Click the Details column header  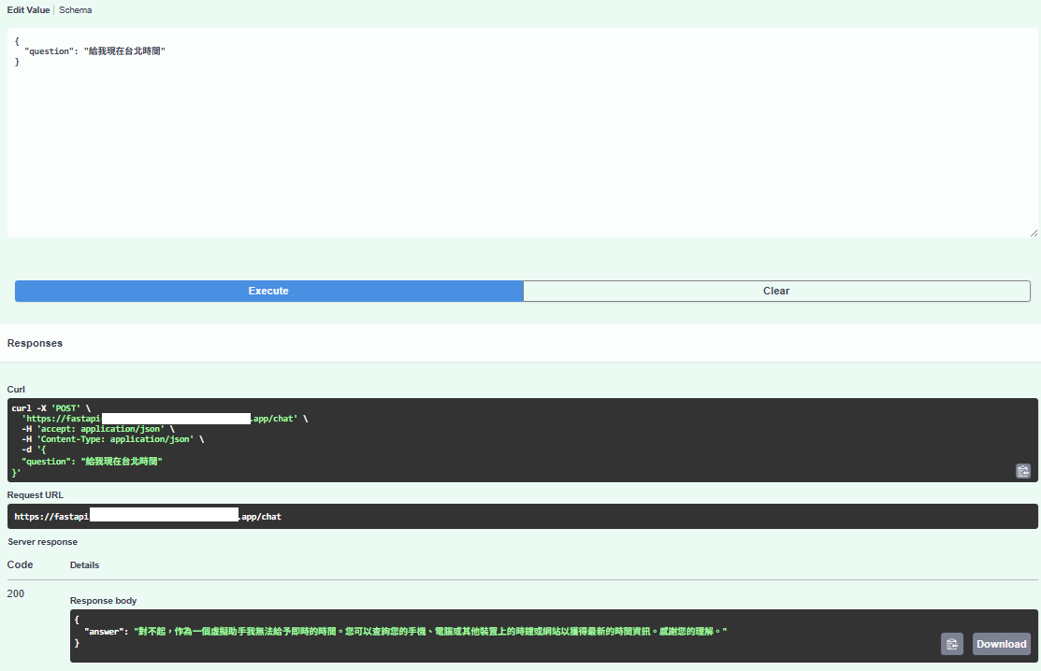click(x=84, y=565)
